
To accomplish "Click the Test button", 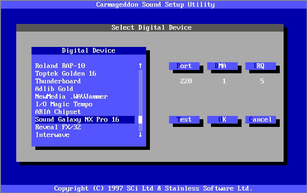I will tap(184, 120).
